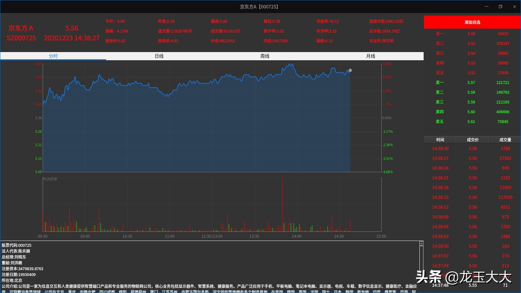Click the 成交价 column header
The height and width of the screenshot is (293, 521).
(472, 140)
